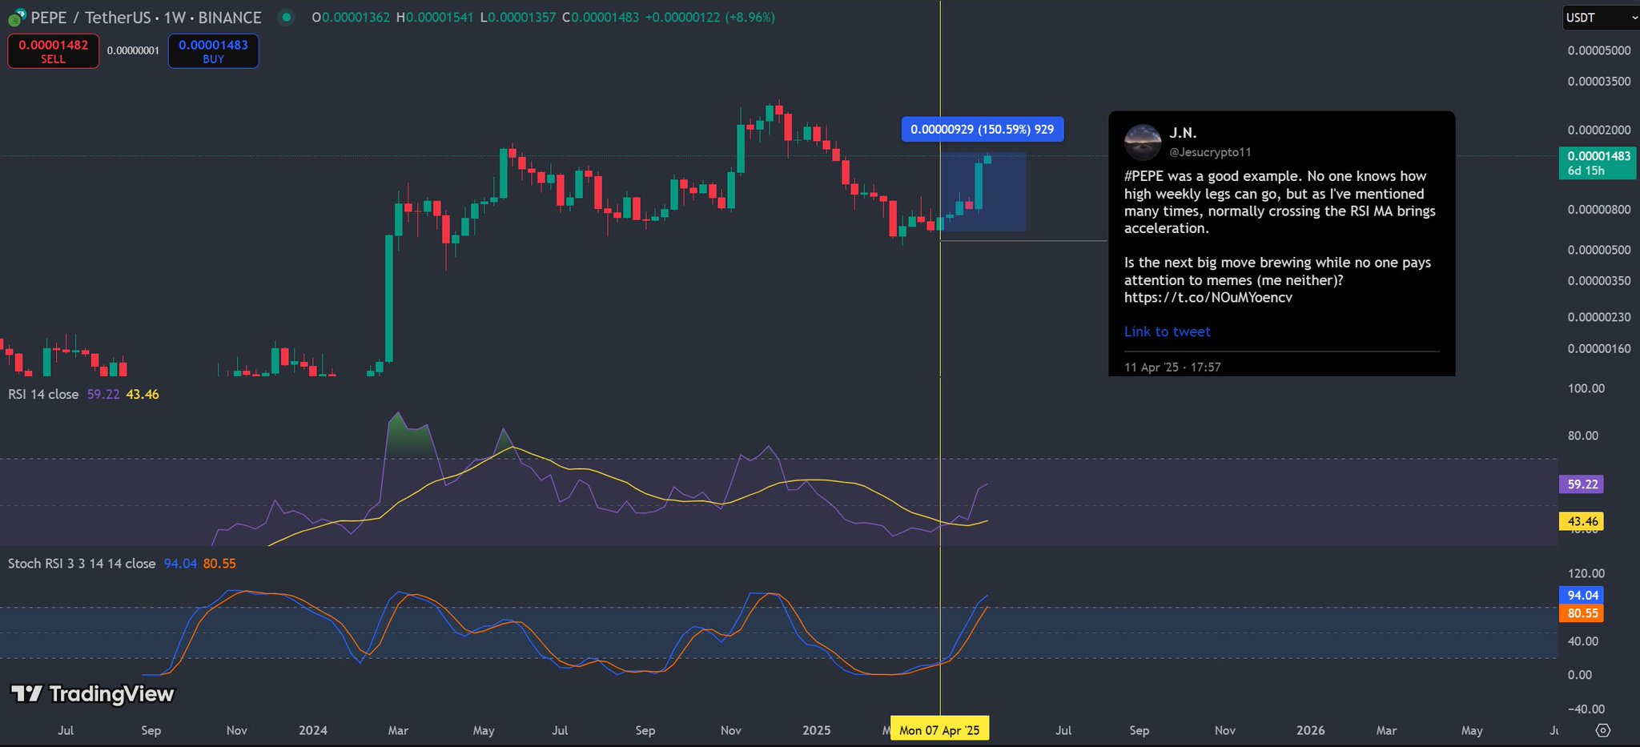Screen dimensions: 1640x747
Task: Click the orange 80.55 Stoch scale label
Action: (1582, 613)
